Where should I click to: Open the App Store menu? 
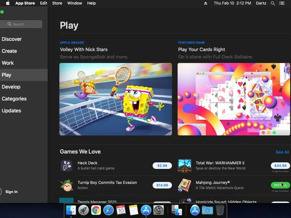point(25,3)
